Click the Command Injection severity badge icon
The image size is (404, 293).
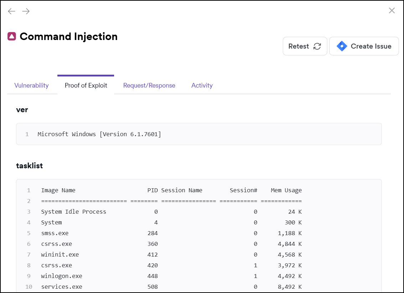11,36
